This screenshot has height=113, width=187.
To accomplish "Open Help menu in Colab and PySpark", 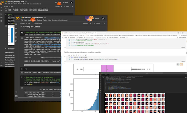I will point(49,20).
